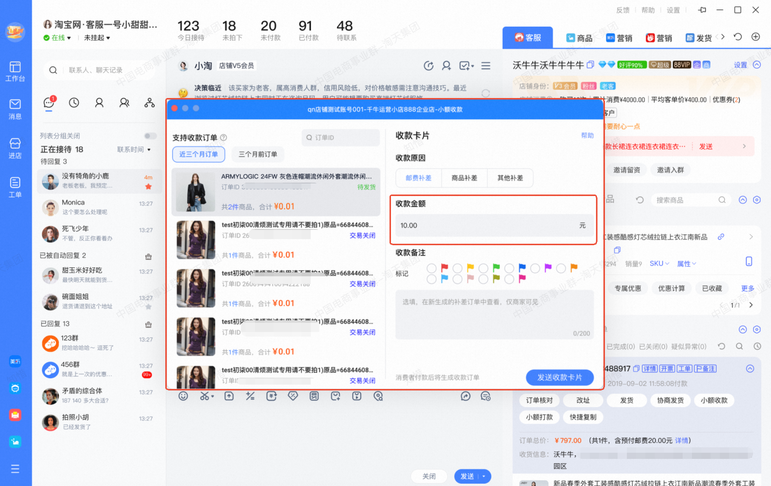Screen dimensions: 771x486
Task: Collapse the buyer info panel chevron next to 设置
Action: point(757,65)
